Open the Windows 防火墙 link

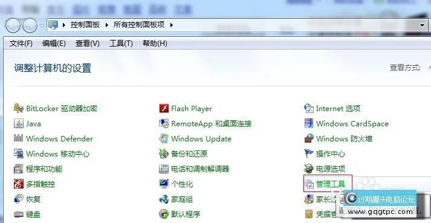[344, 138]
